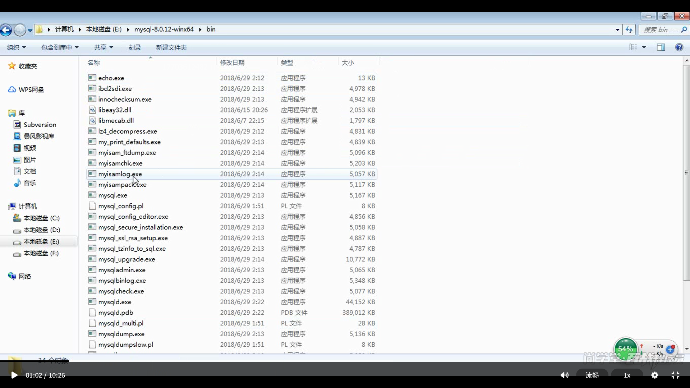The height and width of the screenshot is (388, 690).
Task: Open the recent locations dropdown arrow
Action: tap(30, 30)
